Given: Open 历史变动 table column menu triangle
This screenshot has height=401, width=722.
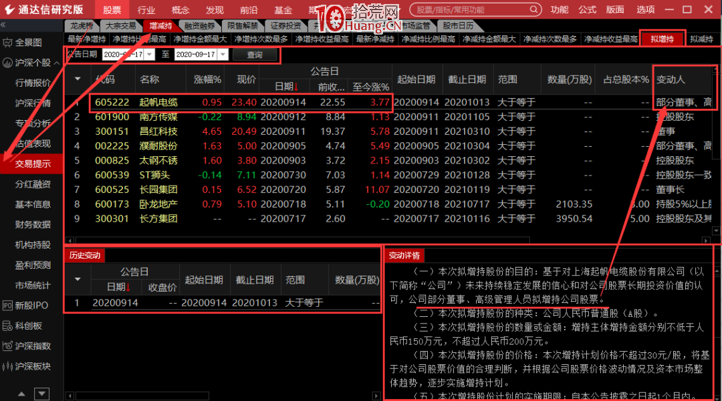Looking at the screenshot, I should [78, 280].
